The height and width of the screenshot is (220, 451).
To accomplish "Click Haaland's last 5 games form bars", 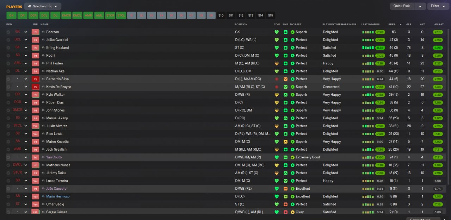I will pos(368,48).
